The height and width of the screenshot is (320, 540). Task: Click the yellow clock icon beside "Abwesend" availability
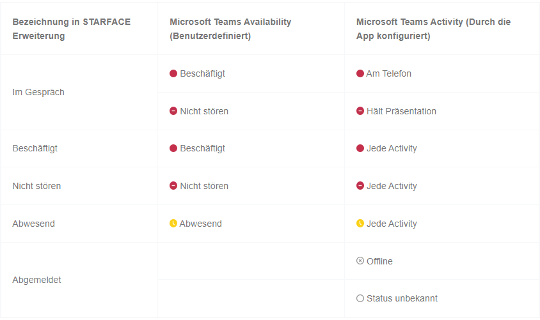tap(173, 224)
